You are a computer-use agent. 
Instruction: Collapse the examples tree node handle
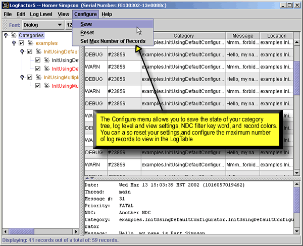(14, 43)
